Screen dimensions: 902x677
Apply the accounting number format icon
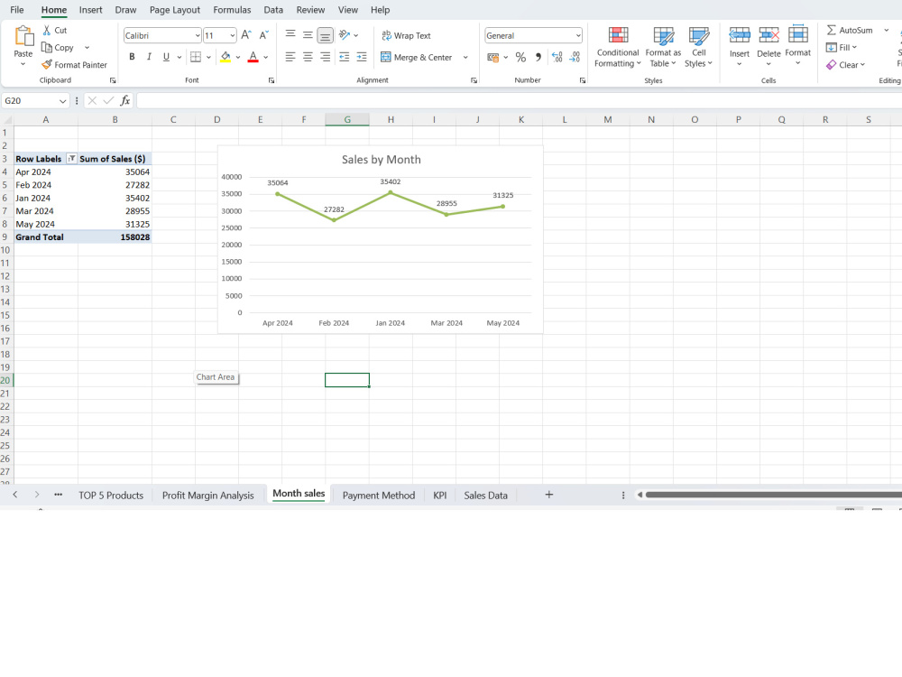(493, 57)
